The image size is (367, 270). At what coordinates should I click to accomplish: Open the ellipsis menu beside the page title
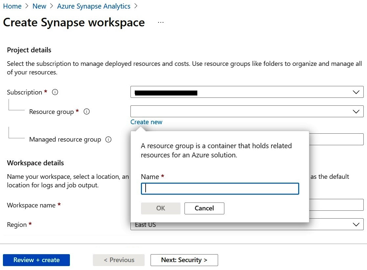[160, 22]
